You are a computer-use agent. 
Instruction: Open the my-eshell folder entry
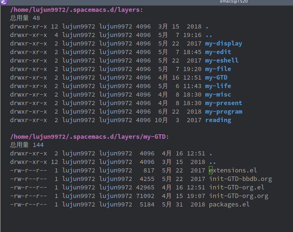click(x=222, y=61)
